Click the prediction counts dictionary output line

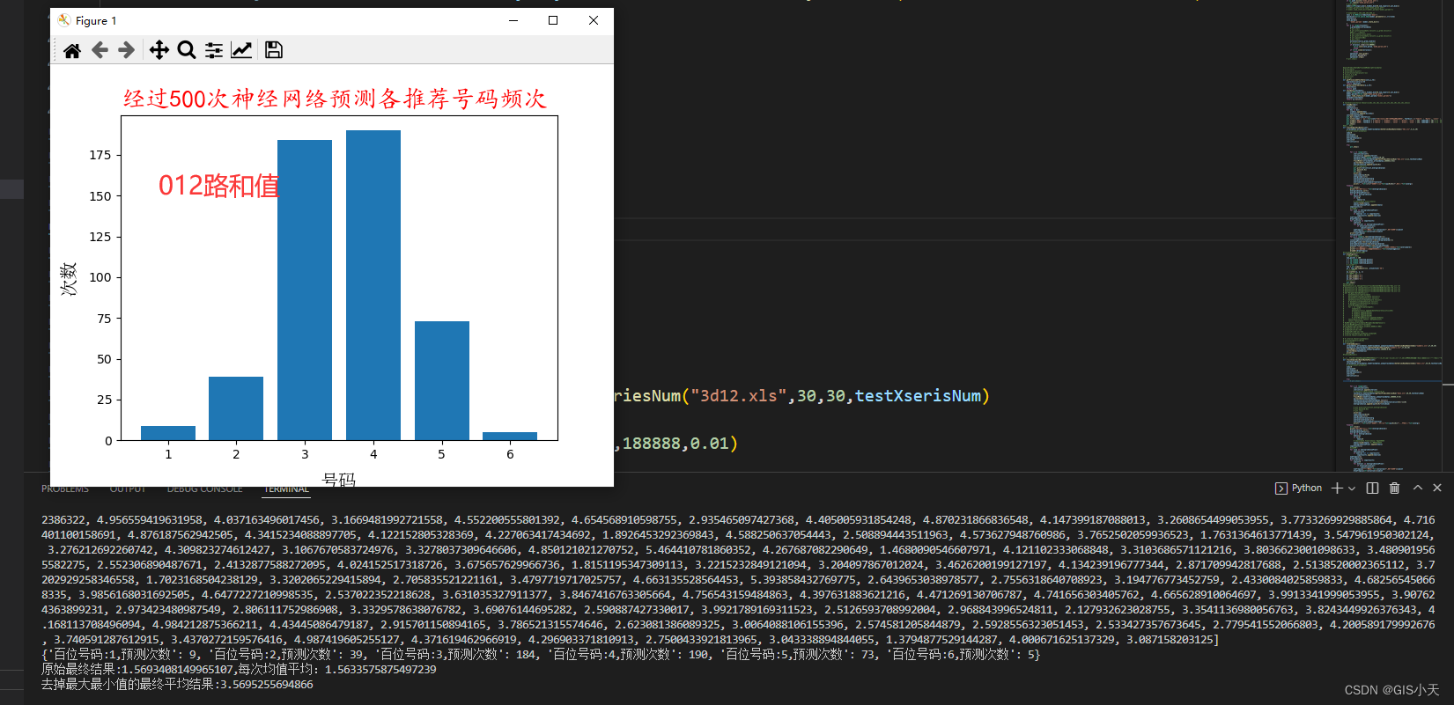[x=541, y=655]
